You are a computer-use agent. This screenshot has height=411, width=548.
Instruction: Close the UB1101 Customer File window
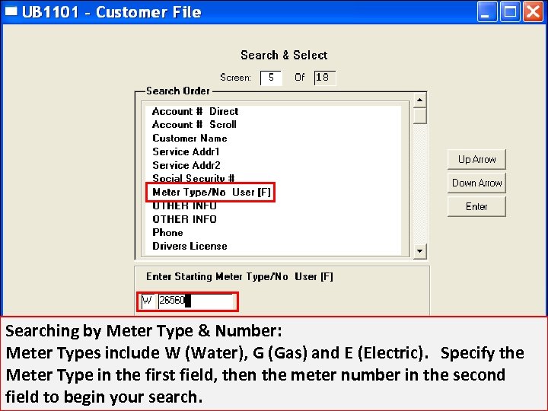[533, 12]
